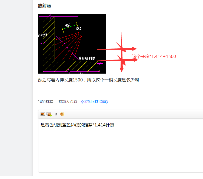This screenshot has height=179, width=203.
Task: Click the red annotation 这个长度*1.414+1500
Action: [154, 56]
